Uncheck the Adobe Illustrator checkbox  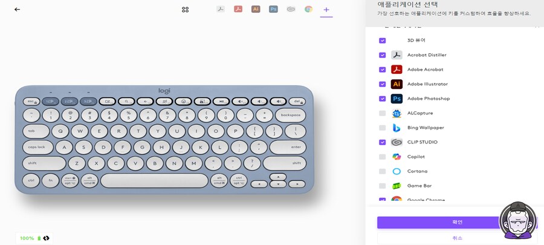click(x=383, y=84)
